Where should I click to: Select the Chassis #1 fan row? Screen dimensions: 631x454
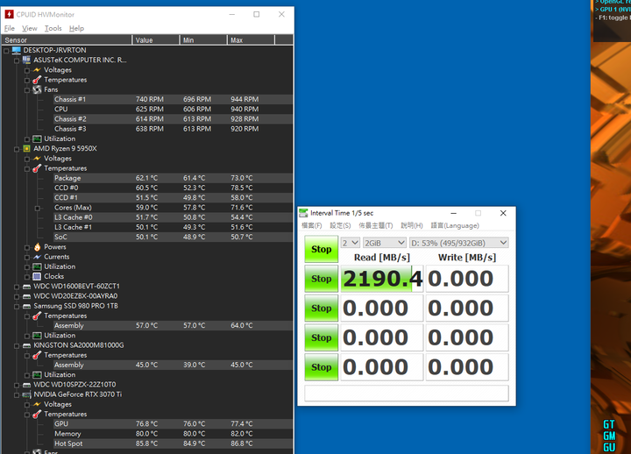pos(173,99)
